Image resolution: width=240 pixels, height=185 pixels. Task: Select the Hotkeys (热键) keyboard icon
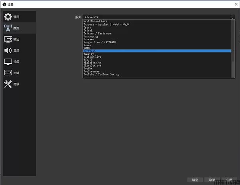click(x=8, y=73)
